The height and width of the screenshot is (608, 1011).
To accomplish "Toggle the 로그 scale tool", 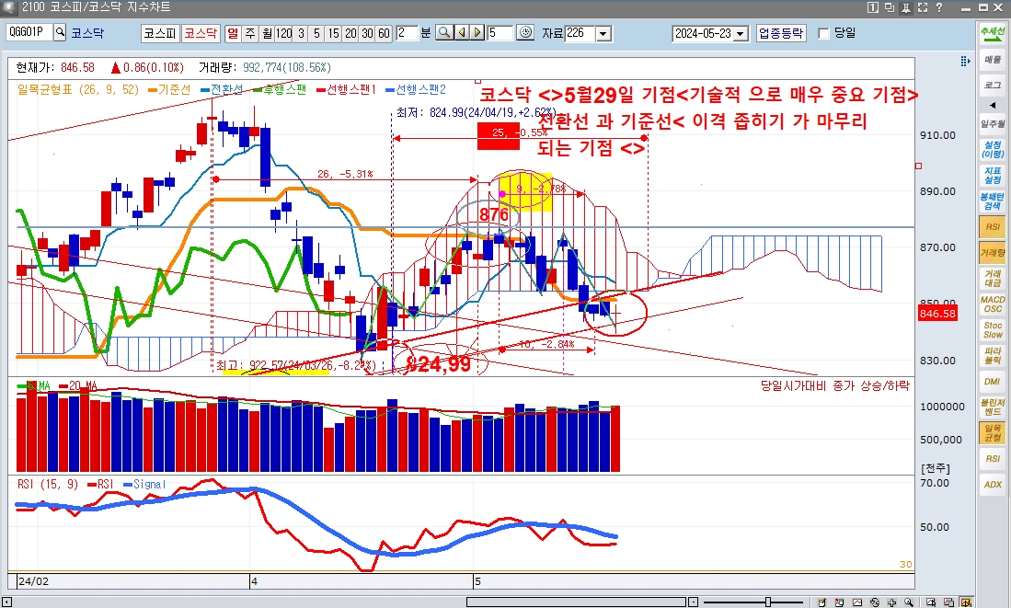I will [993, 86].
